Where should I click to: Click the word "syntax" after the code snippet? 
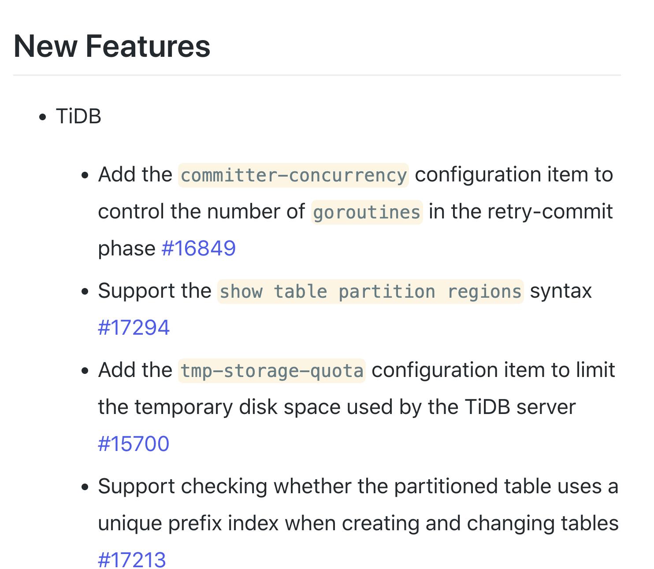(x=561, y=291)
